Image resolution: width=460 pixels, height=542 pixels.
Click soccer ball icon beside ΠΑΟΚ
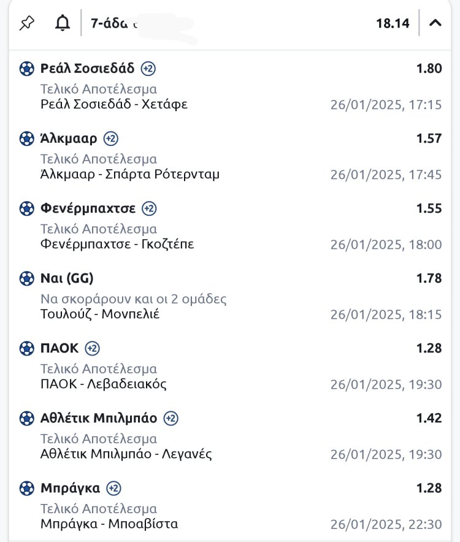[27, 348]
